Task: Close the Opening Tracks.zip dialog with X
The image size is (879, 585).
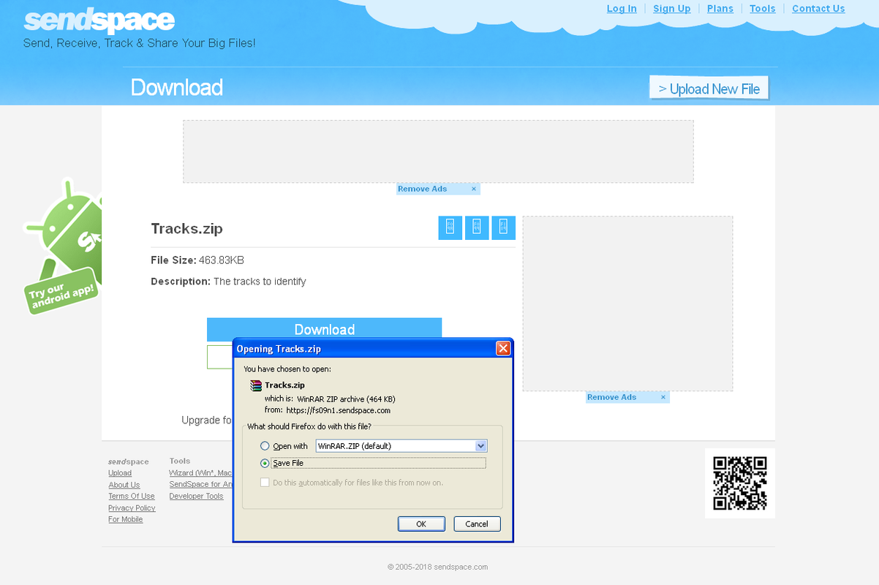Action: [x=503, y=349]
